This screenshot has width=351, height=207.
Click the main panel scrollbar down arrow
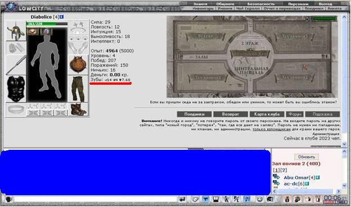click(344, 144)
